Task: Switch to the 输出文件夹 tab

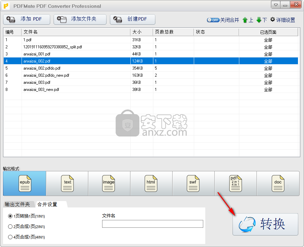Action: [x=17, y=204]
